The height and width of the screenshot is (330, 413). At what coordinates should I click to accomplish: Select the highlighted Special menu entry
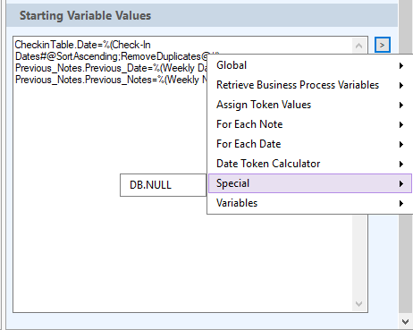click(310, 183)
